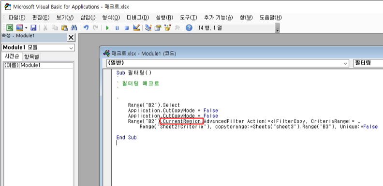Click the 매크로.xlsx - Module1 (코드) title bar
This screenshot has height=186, width=383.
tap(241, 53)
